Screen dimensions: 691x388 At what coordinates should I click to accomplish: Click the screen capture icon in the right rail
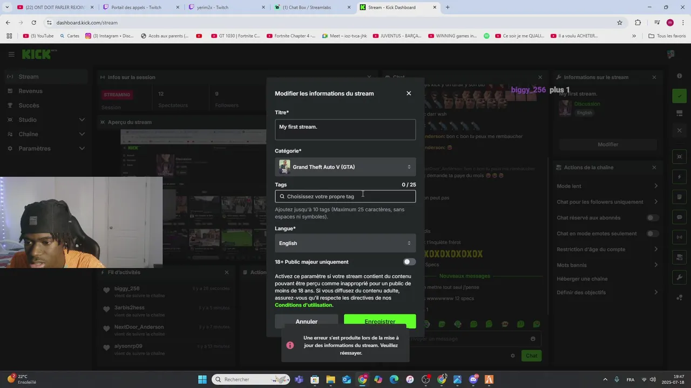coord(680,156)
